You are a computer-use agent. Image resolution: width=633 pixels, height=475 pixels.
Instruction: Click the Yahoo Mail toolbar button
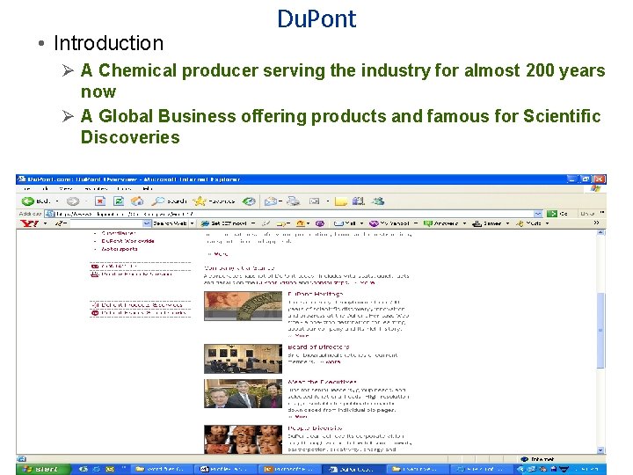pos(346,223)
